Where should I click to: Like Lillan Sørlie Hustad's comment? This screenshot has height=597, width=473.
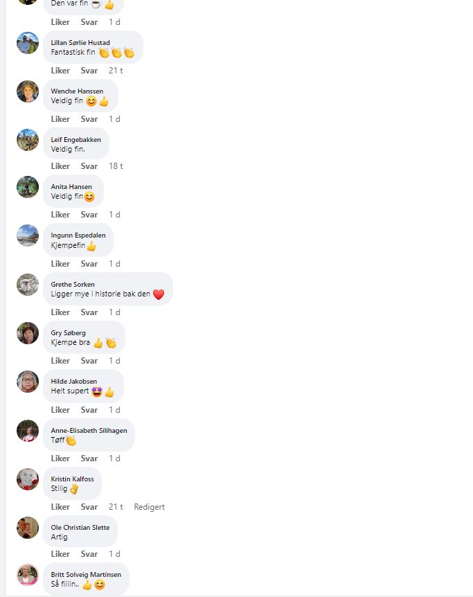coord(60,71)
